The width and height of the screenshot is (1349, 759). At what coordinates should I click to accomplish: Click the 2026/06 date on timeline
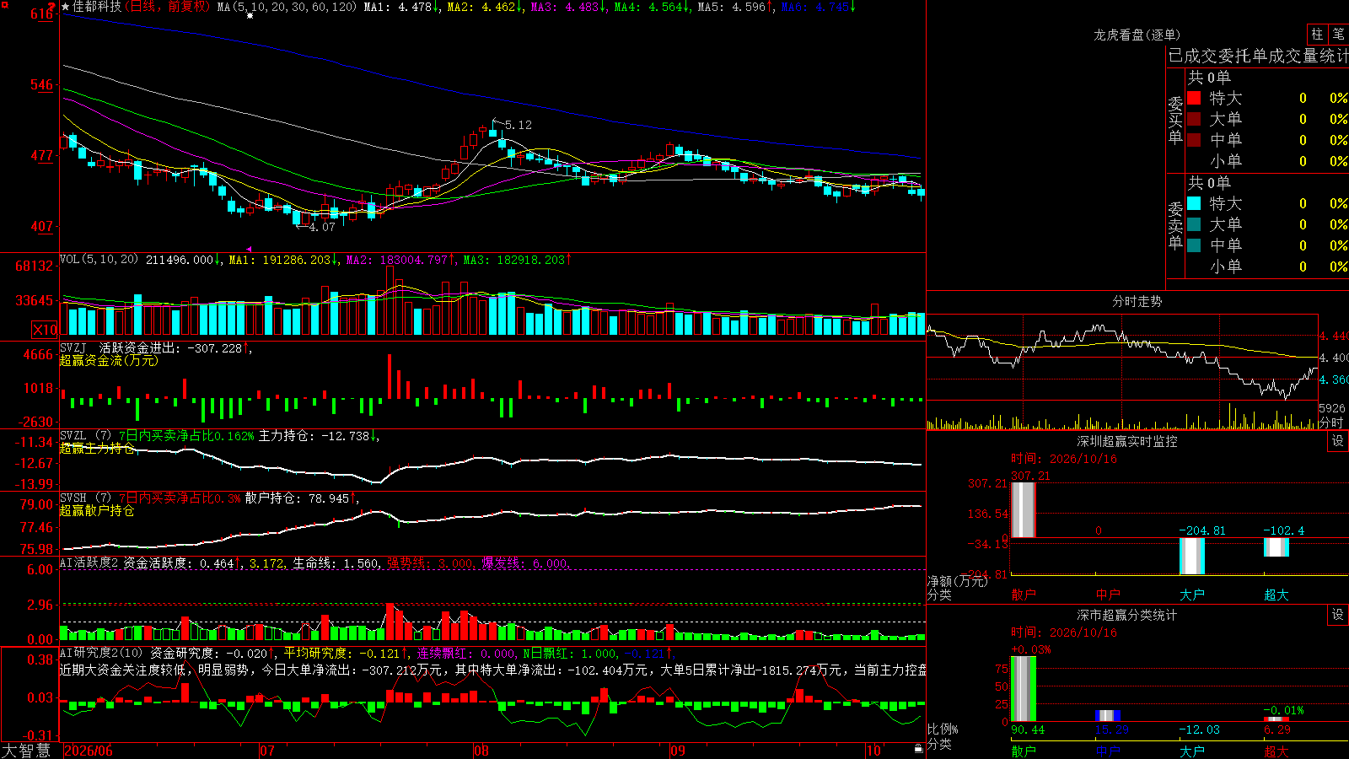point(89,751)
